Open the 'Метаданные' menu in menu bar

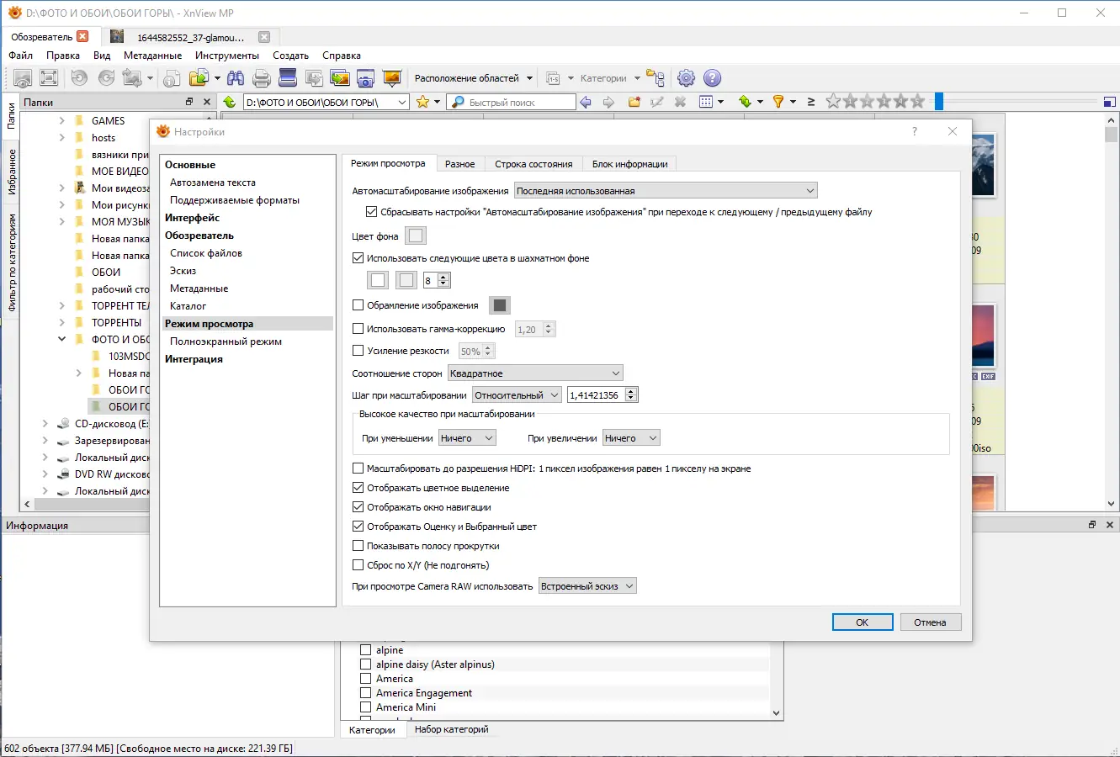[152, 56]
